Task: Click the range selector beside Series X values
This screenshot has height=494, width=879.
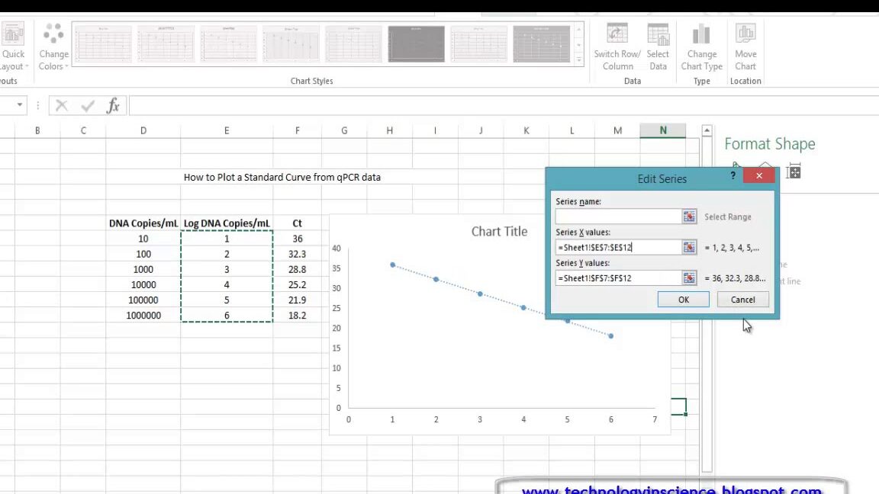Action: pyautogui.click(x=689, y=247)
